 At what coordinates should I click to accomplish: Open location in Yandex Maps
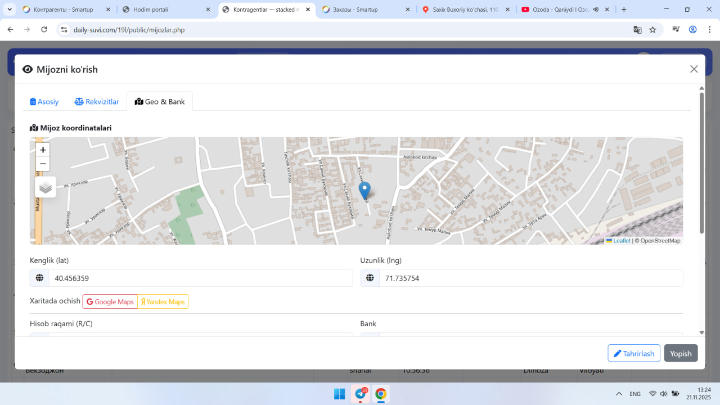[163, 302]
